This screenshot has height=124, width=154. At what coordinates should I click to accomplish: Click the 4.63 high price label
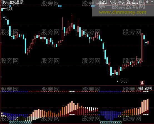[9, 9]
